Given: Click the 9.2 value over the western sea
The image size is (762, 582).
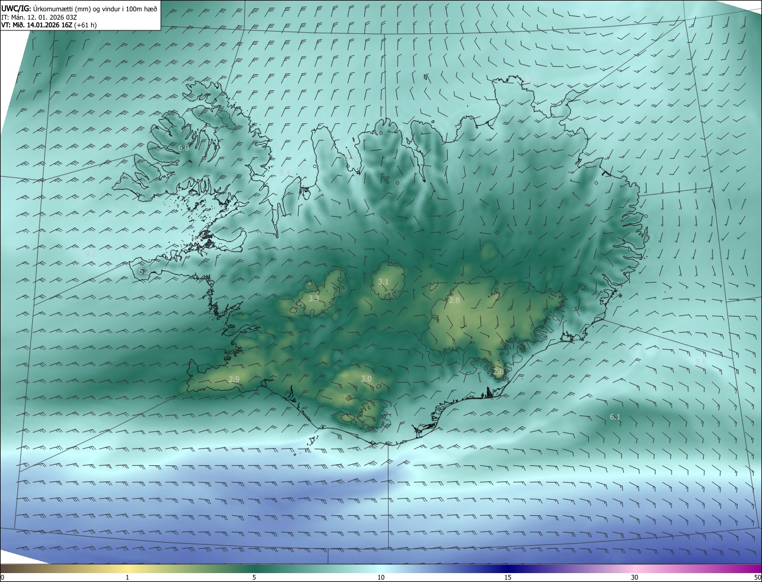Looking at the screenshot, I should [90, 254].
